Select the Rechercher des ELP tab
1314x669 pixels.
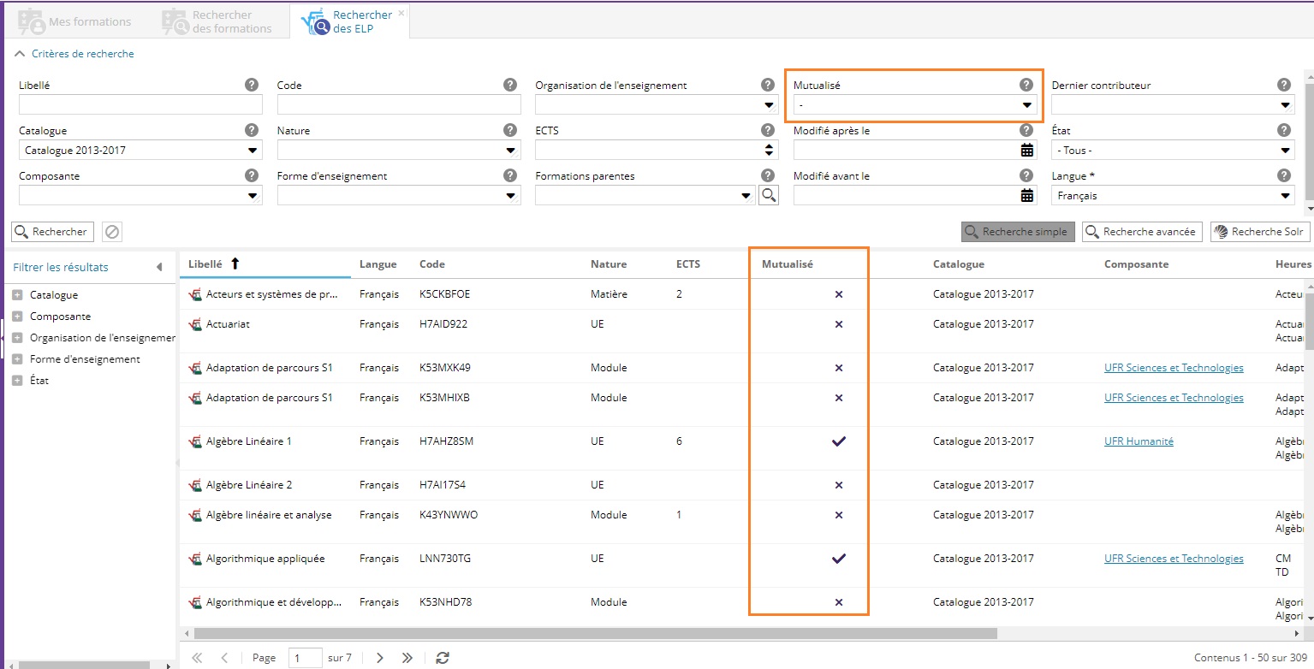click(x=349, y=21)
